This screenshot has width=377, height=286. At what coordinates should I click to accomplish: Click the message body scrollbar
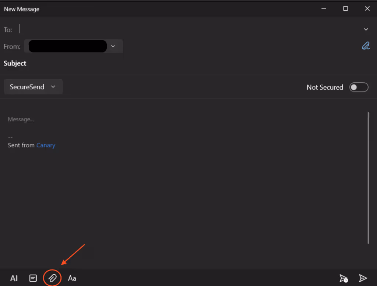(x=368, y=178)
